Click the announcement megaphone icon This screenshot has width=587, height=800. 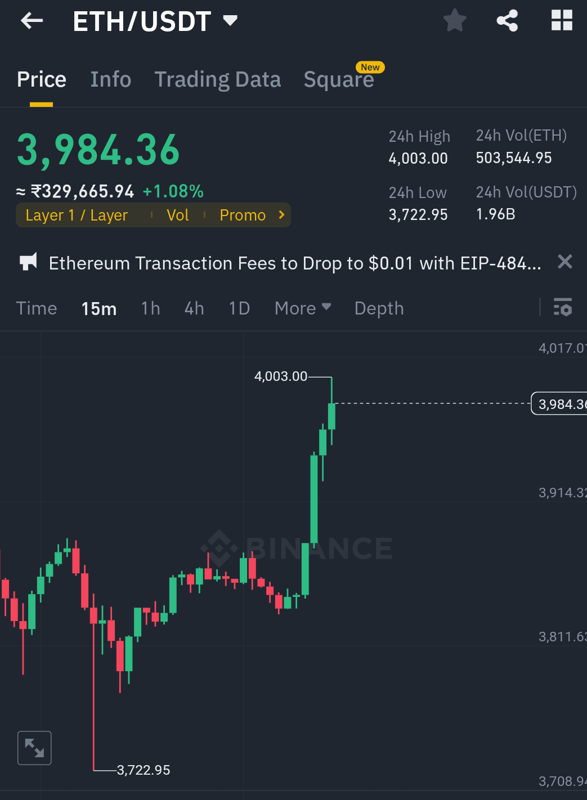tap(28, 262)
